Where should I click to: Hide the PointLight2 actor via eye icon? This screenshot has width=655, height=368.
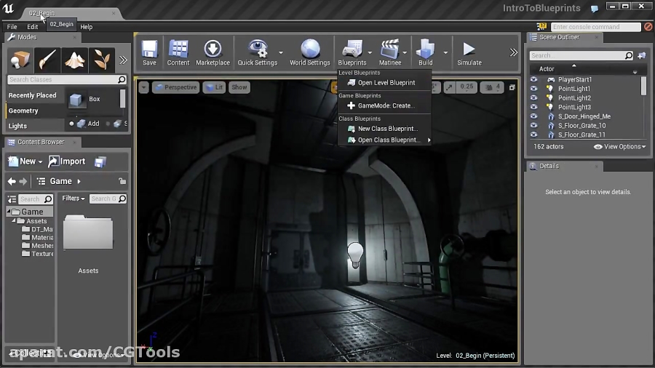(534, 98)
